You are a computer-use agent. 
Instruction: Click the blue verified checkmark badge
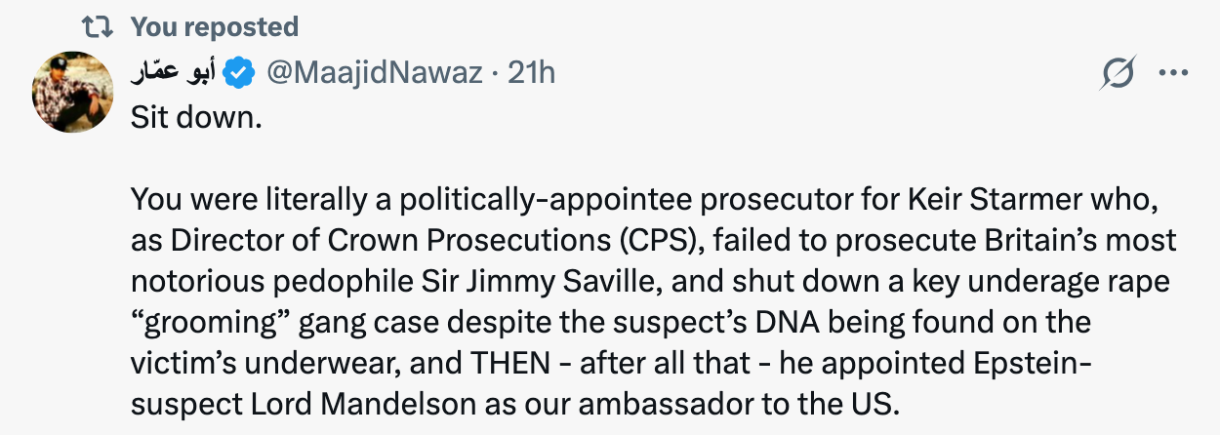(x=240, y=73)
